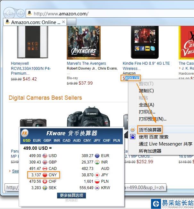Click the 更多换算选项 button
Image resolution: width=194 pixels, height=209 pixels.
pyautogui.click(x=72, y=196)
